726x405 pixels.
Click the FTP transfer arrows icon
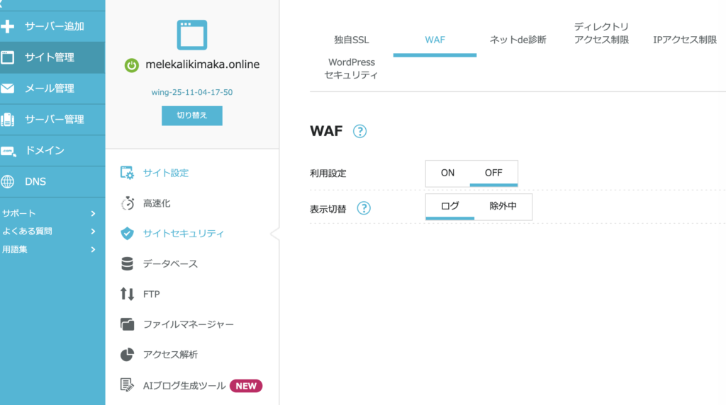tap(128, 294)
